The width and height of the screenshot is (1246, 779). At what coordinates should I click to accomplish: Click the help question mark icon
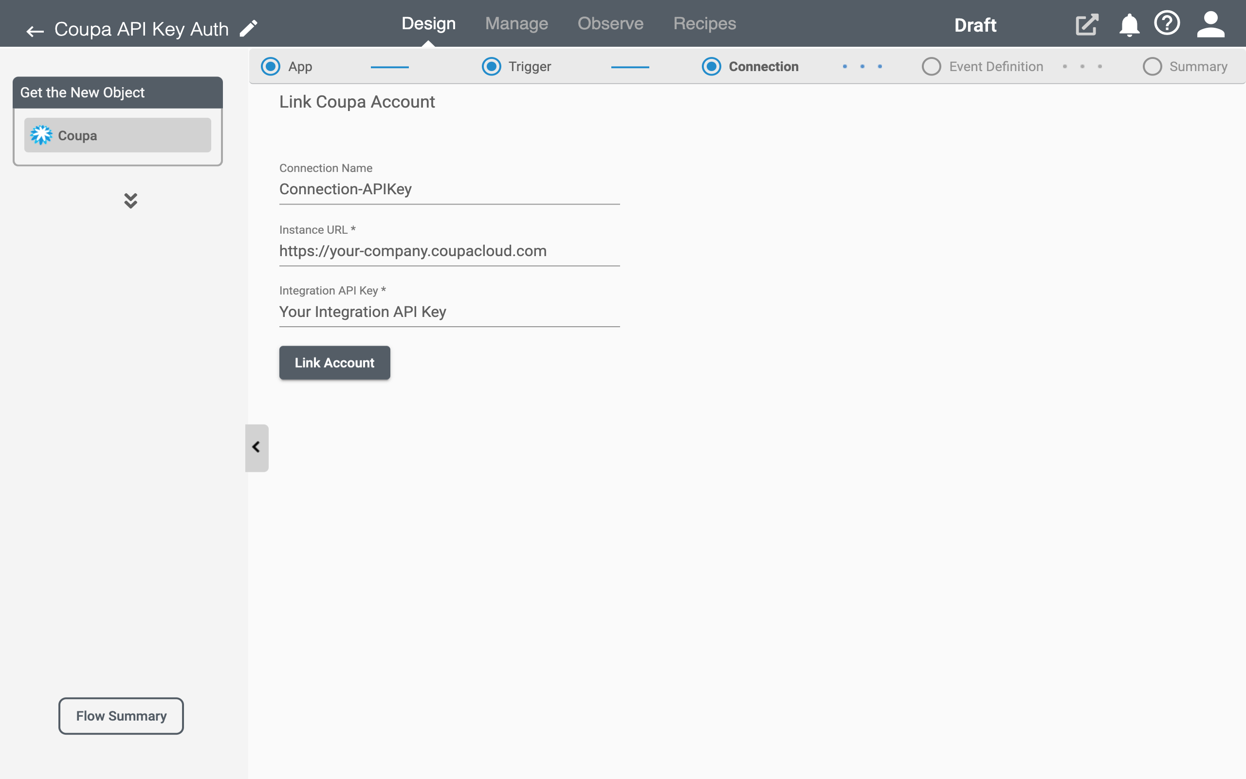point(1167,23)
